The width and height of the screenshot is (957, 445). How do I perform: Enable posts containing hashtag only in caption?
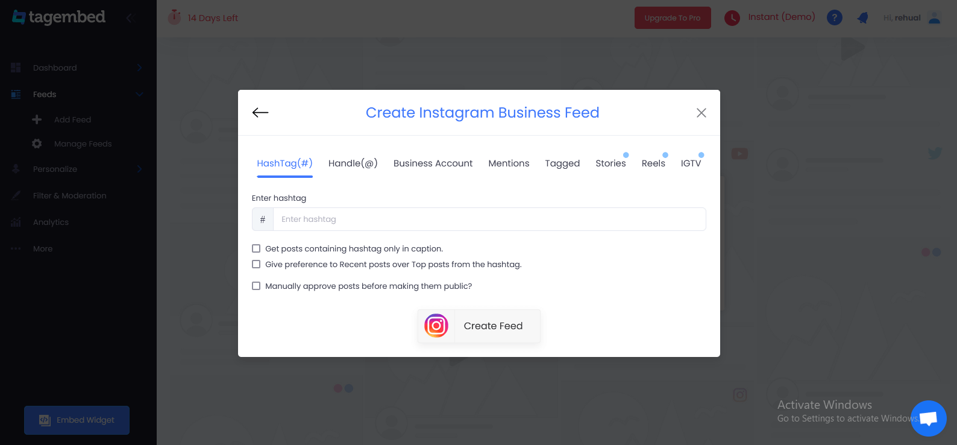click(x=256, y=248)
